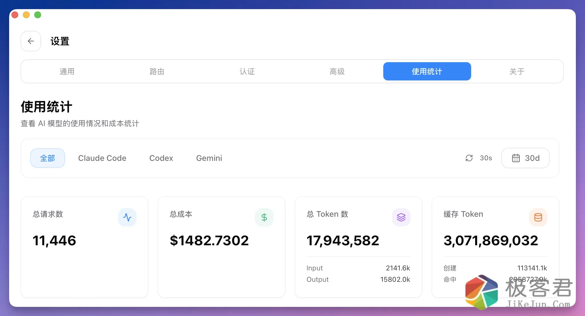Filter statistics by Gemini

click(x=209, y=158)
